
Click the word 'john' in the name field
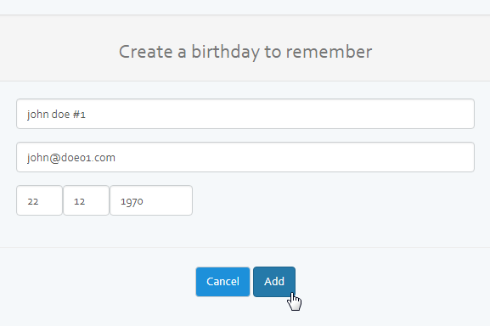37,115
